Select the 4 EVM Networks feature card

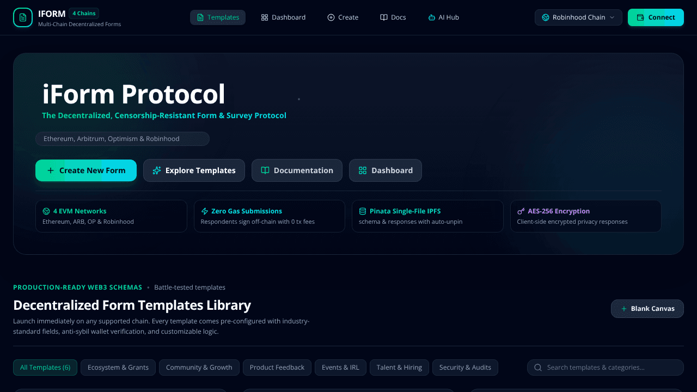pyautogui.click(x=111, y=216)
